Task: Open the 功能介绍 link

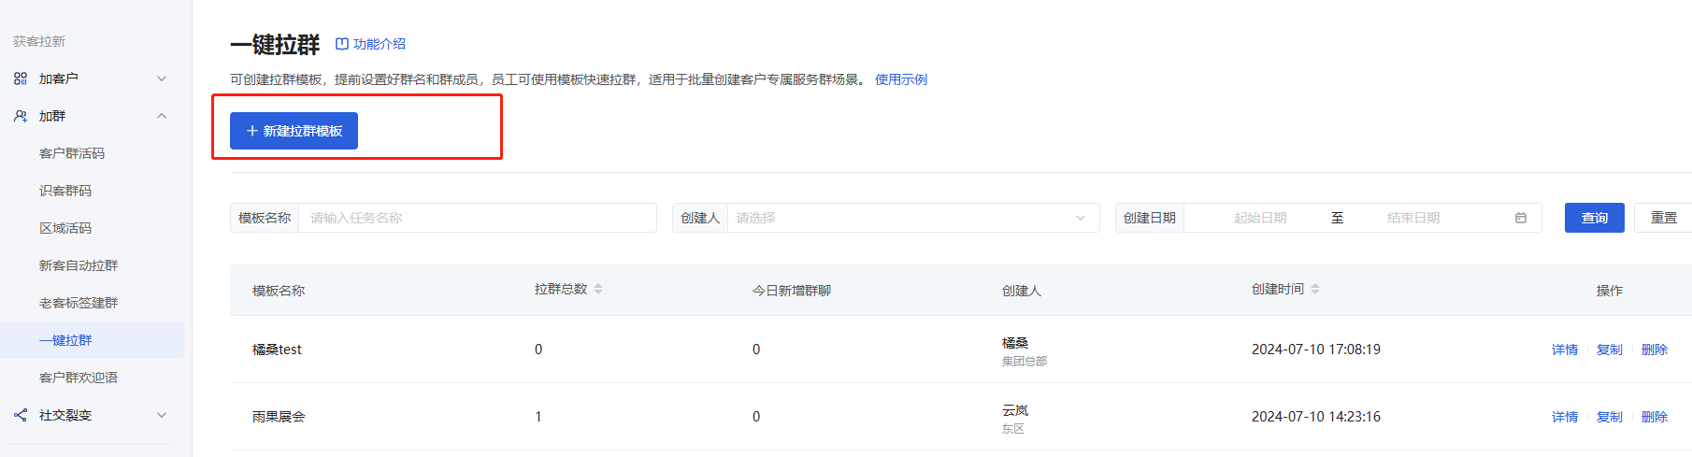Action: point(380,44)
